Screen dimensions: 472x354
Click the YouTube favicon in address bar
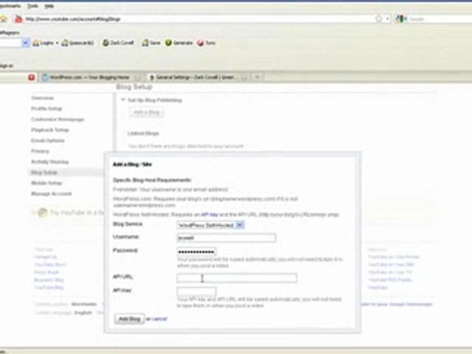click(18, 19)
